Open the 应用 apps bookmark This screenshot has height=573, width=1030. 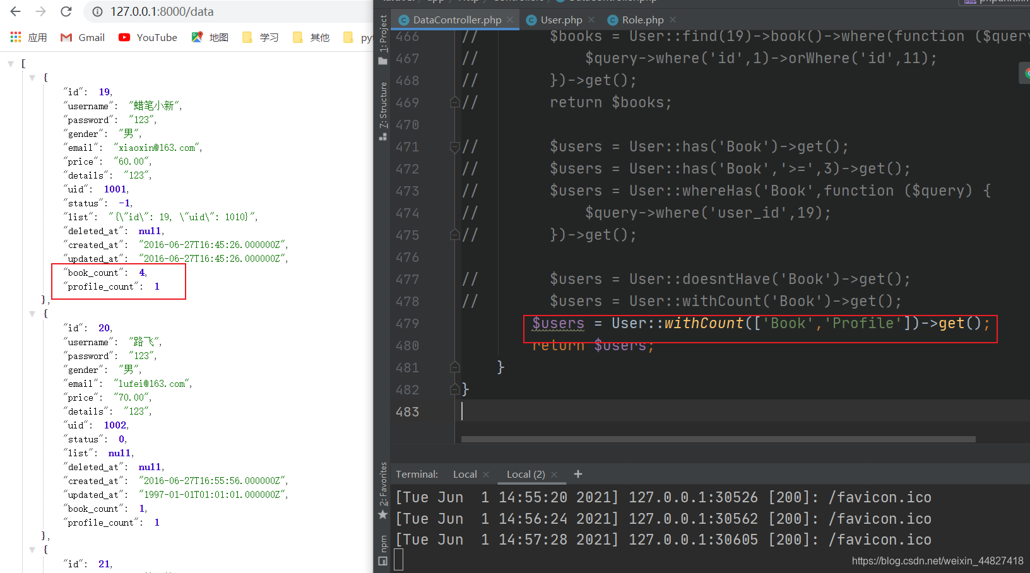29,37
